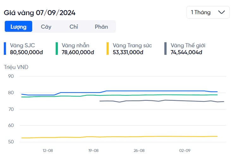Click the green Vàng nhẫn color bar
This screenshot has width=238, height=156.
pyautogui.click(x=57, y=49)
